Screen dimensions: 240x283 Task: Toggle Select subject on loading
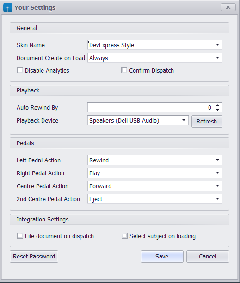124,236
